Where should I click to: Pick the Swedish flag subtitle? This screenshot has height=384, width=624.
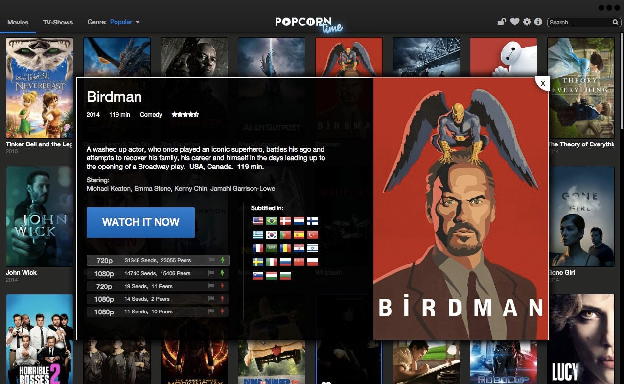click(x=258, y=262)
